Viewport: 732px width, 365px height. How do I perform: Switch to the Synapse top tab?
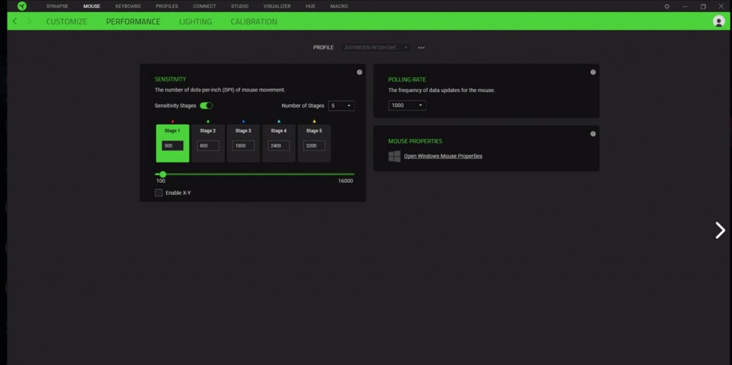pos(57,6)
